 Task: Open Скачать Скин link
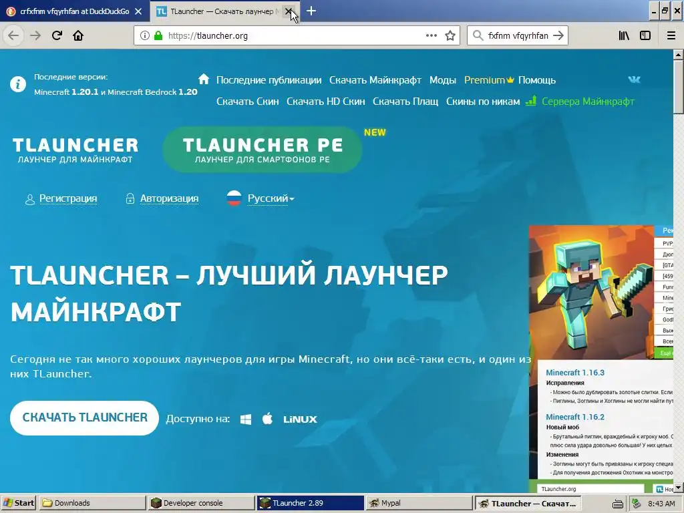coord(247,102)
